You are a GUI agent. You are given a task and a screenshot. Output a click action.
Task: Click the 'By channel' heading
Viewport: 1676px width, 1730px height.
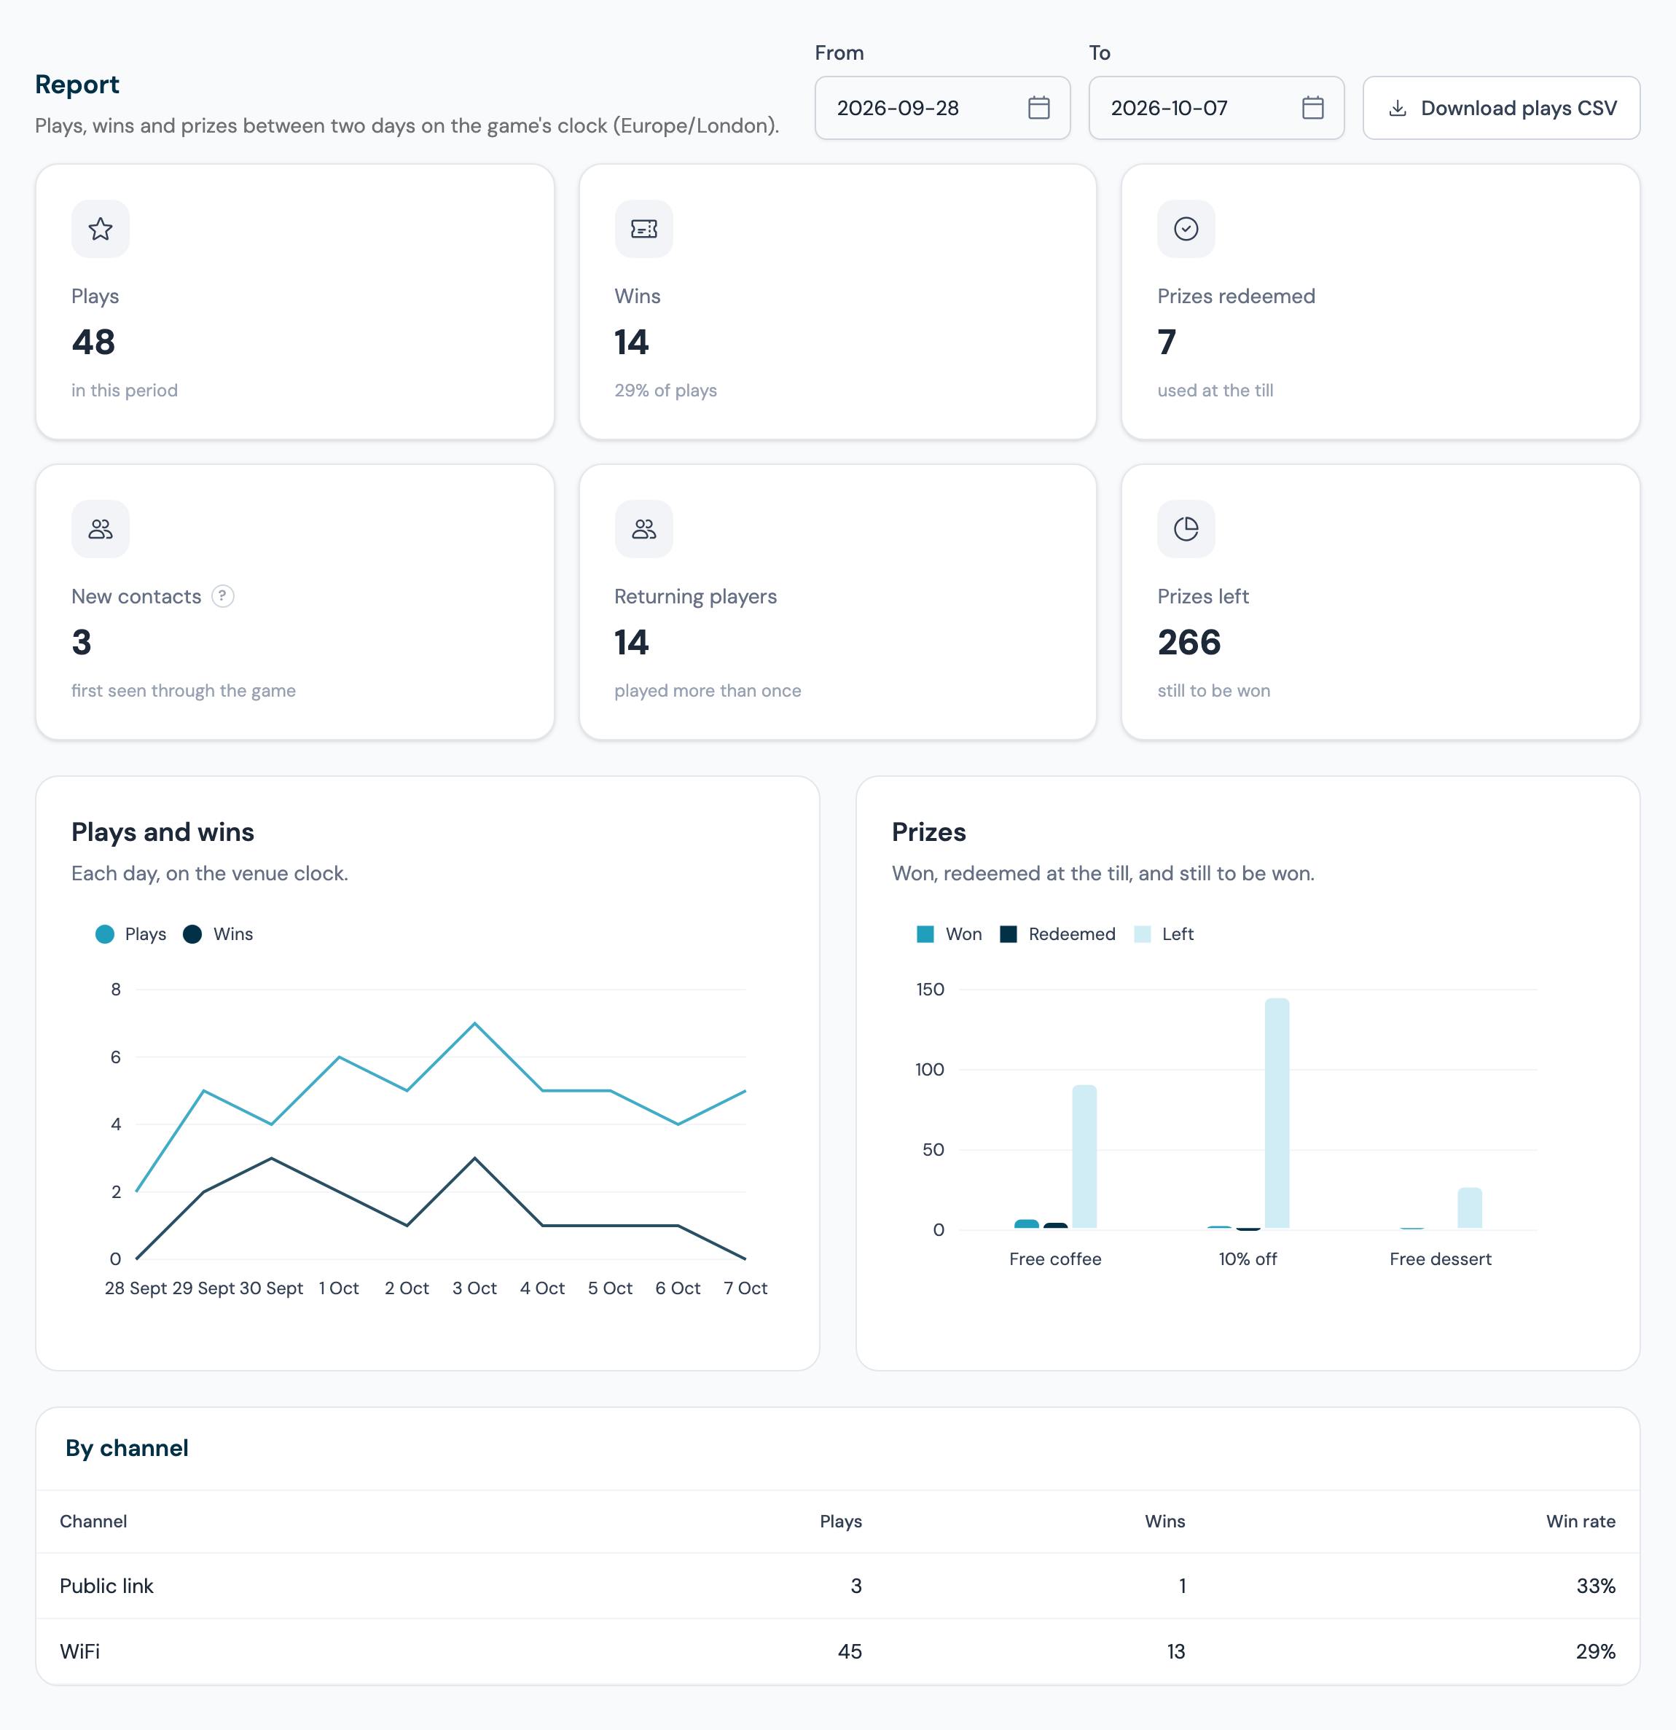(127, 1449)
